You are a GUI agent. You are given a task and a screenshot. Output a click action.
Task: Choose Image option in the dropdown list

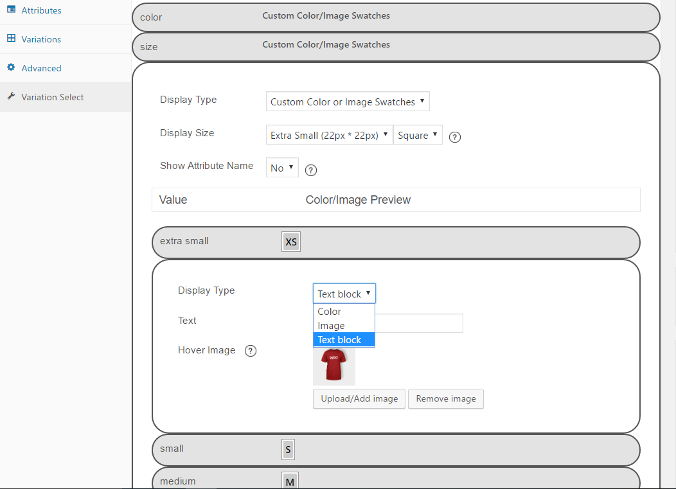pyautogui.click(x=332, y=326)
